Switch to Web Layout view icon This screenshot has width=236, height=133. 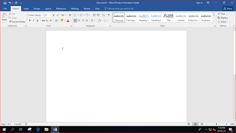point(202,124)
